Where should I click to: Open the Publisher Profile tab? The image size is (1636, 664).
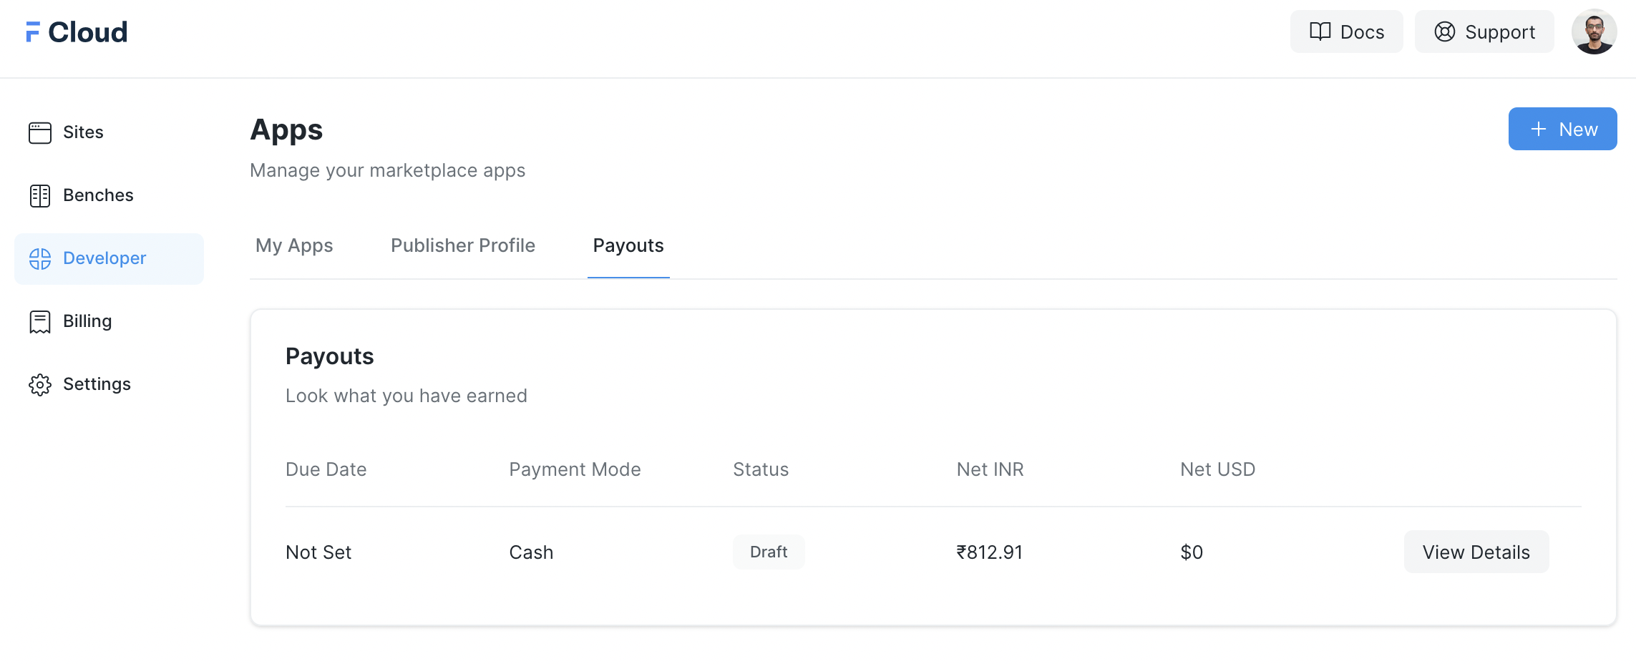pyautogui.click(x=463, y=245)
